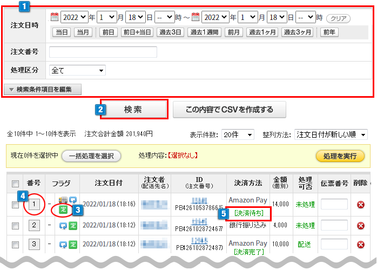
Task: Open the end month dropdown
Action: click(248, 17)
